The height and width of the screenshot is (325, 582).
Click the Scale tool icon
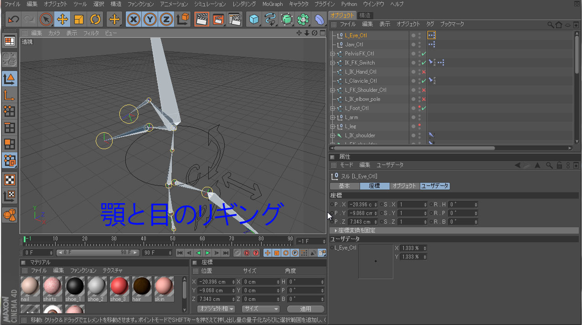[79, 20]
